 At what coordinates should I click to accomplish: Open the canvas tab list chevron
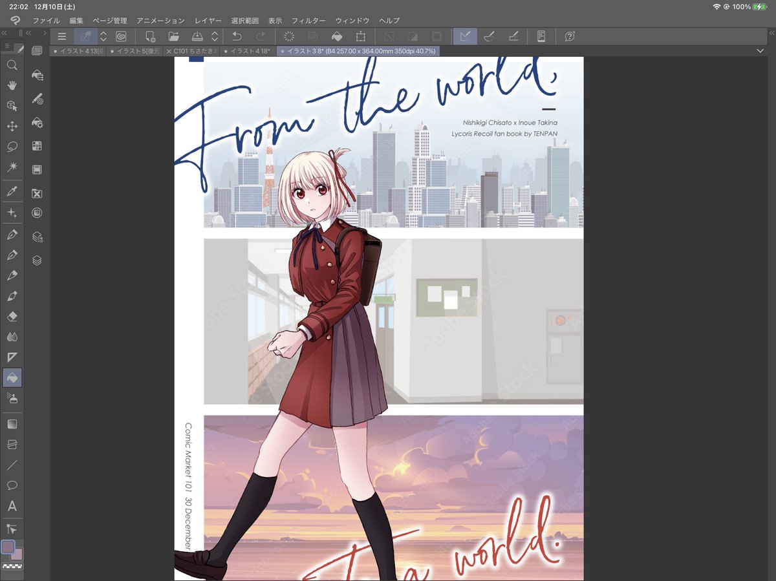(x=760, y=50)
